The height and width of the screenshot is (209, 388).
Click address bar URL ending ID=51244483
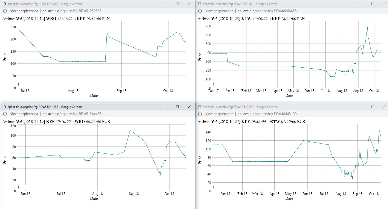tap(72, 114)
